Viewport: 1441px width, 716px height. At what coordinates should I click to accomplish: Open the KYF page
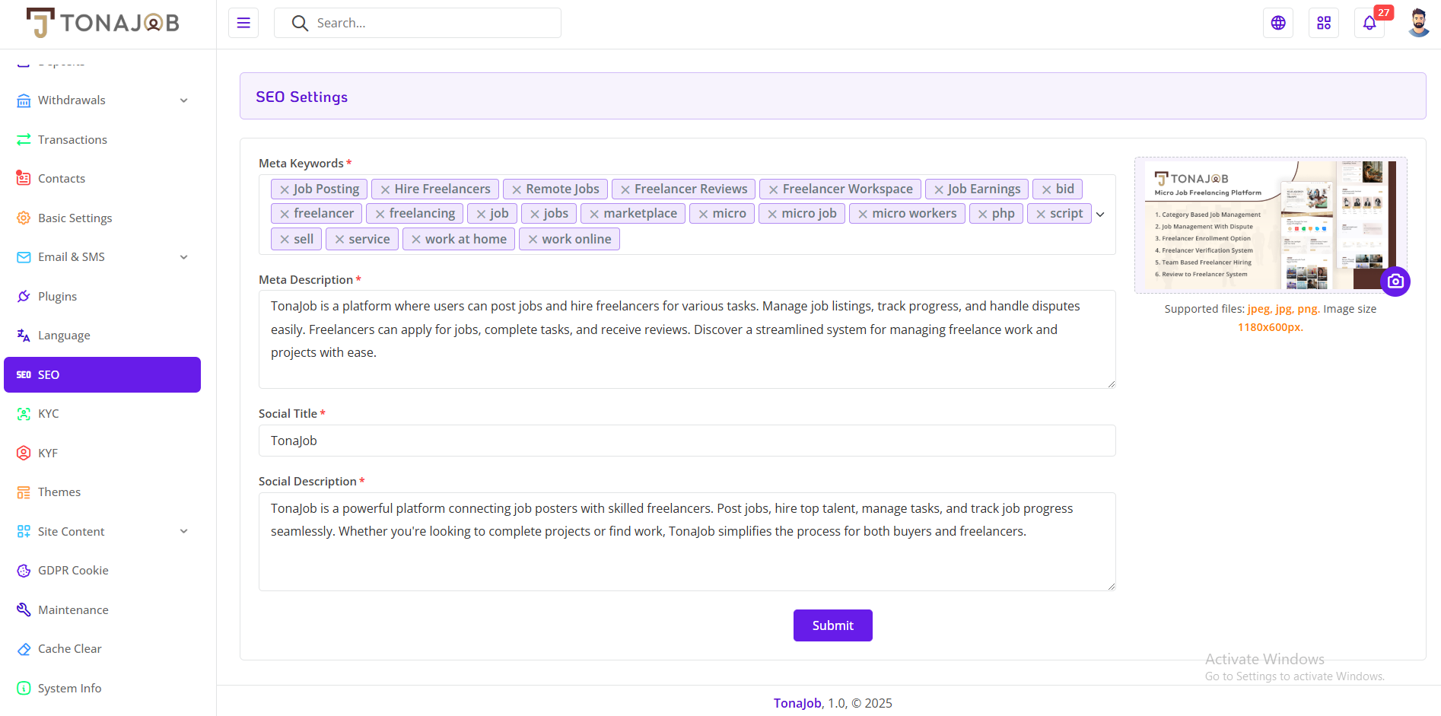(x=102, y=453)
